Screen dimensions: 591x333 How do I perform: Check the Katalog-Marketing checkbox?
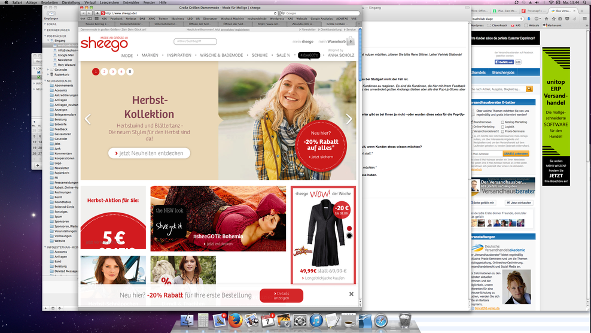point(502,122)
